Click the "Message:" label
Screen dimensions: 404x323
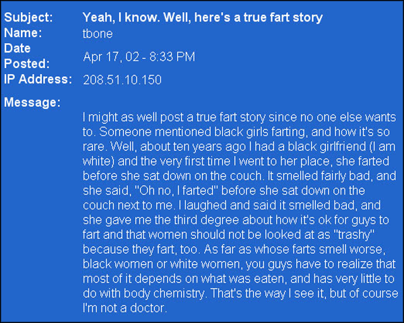[x=32, y=102]
